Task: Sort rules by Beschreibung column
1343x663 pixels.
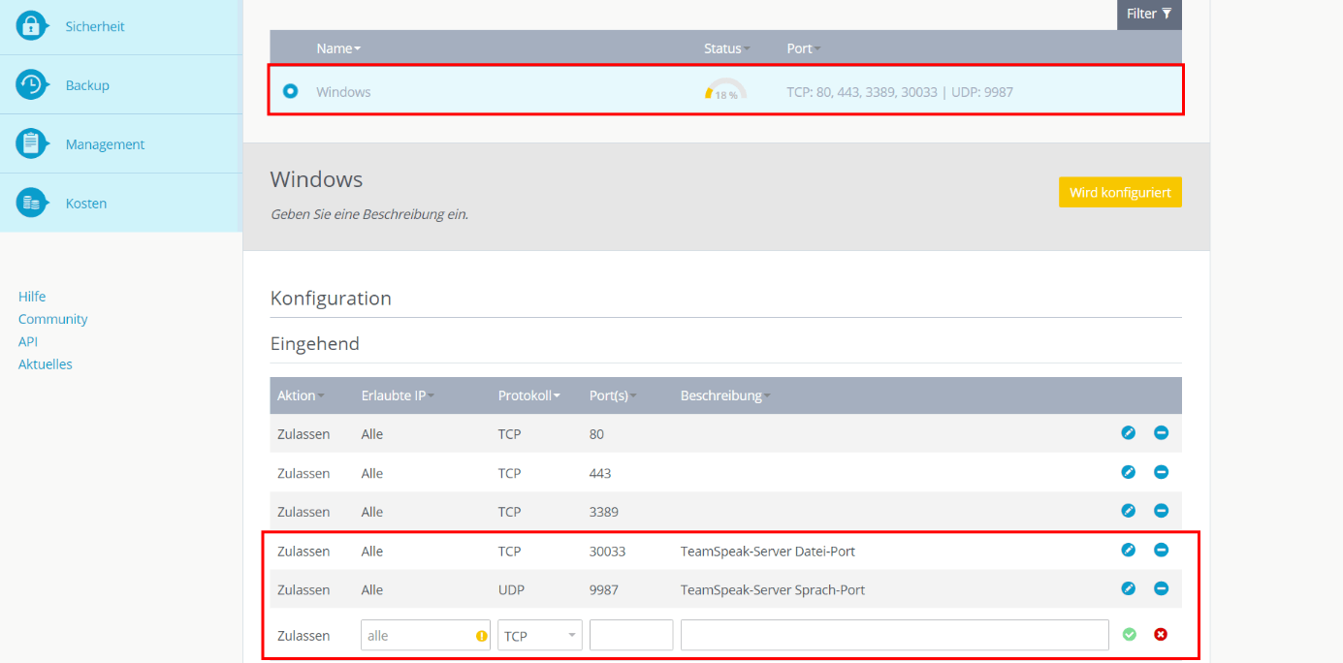Action: pos(726,395)
